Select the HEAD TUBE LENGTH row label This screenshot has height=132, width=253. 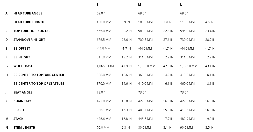29,22
